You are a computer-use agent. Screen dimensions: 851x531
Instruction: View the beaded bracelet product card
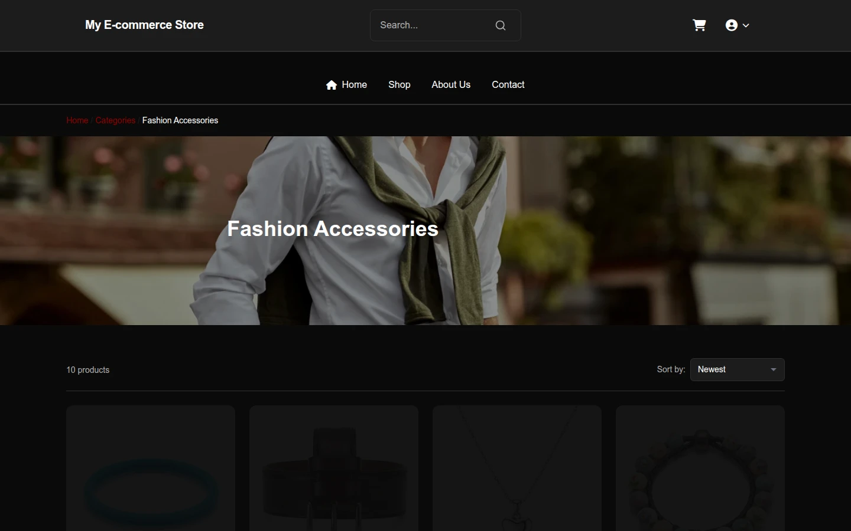pos(700,468)
